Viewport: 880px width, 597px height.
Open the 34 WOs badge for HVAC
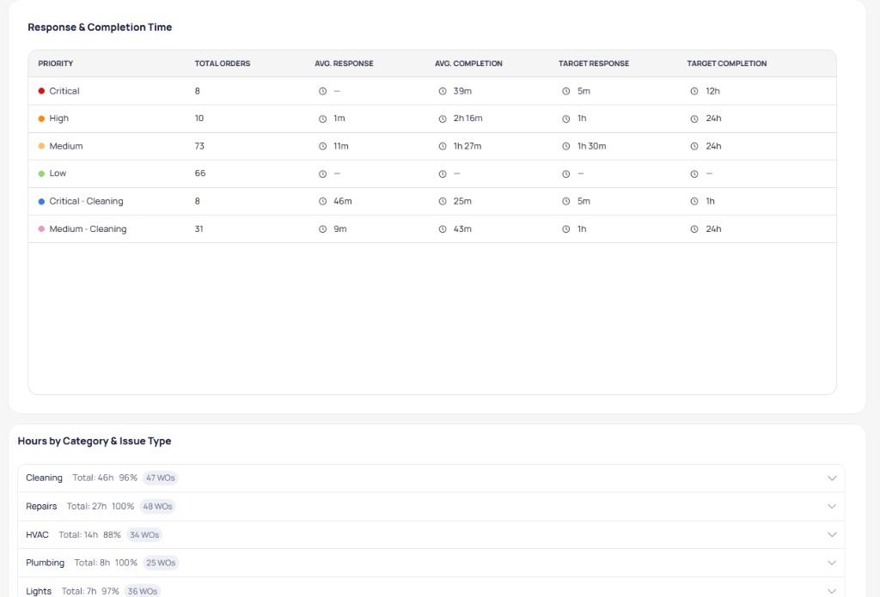point(144,534)
